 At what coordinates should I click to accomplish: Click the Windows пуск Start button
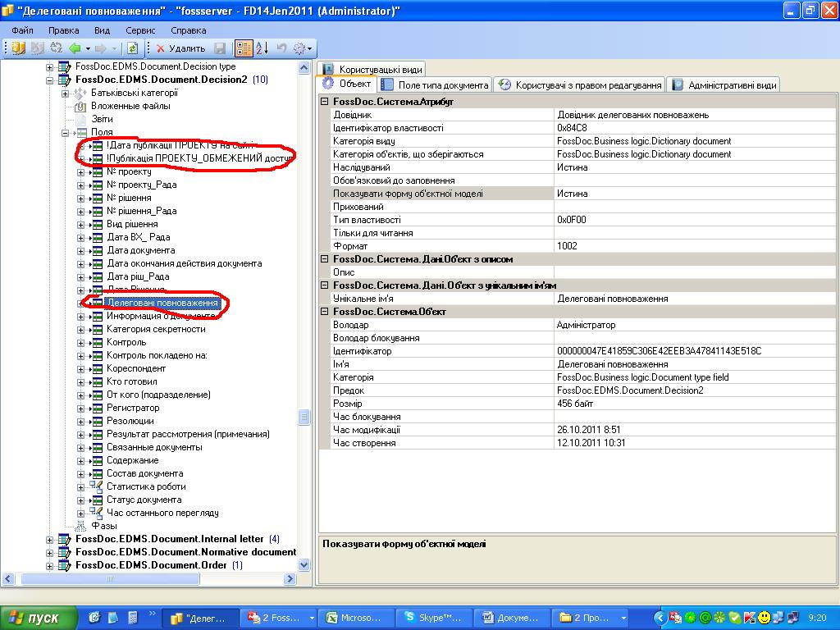pyautogui.click(x=39, y=618)
